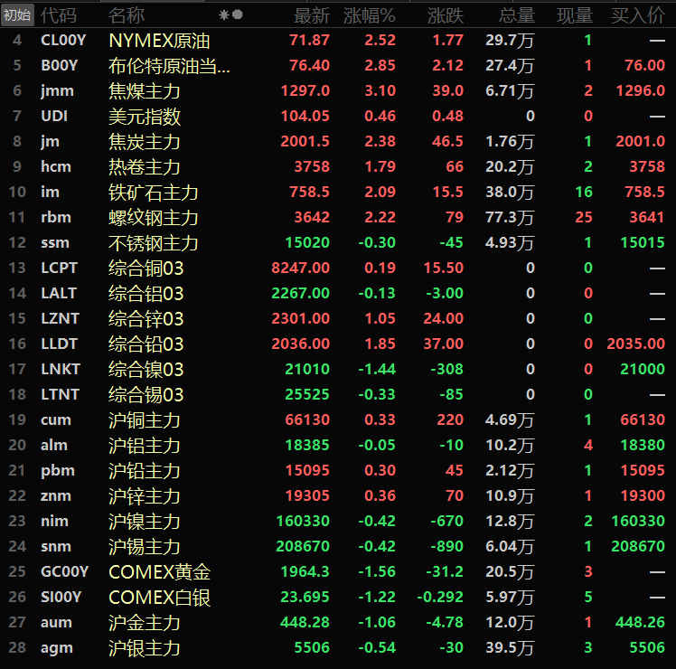This screenshot has width=676, height=669.
Task: Click 沪银主力 bid price 5506
Action: pyautogui.click(x=646, y=648)
